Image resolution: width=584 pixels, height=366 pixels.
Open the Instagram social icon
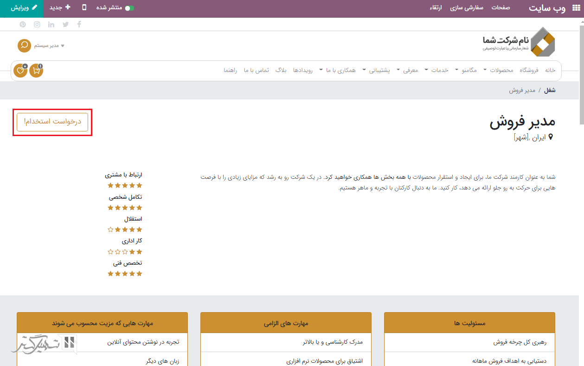(x=37, y=24)
